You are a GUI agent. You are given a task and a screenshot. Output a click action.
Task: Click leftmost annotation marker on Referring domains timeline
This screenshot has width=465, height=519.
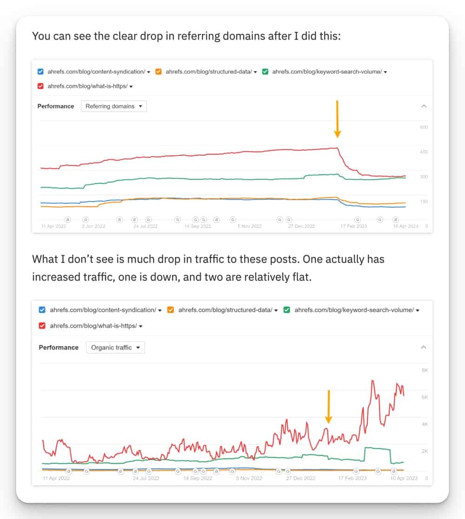click(67, 219)
